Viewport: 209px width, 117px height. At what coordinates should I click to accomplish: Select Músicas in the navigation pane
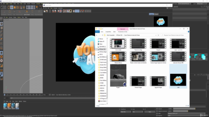coord(101,39)
